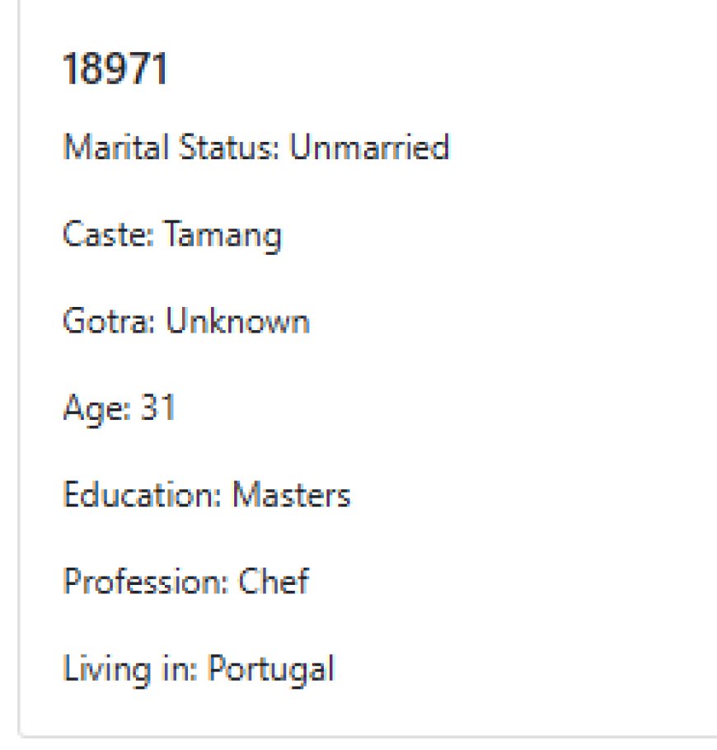Click the Education label
Image resolution: width=717 pixels, height=750 pixels.
143,494
